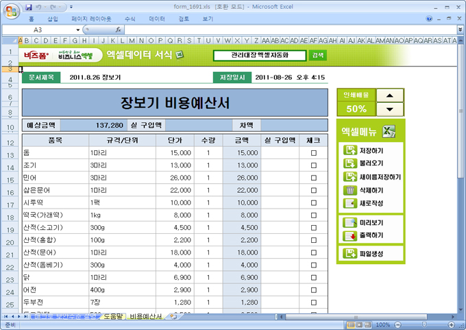The width and height of the screenshot is (466, 330).
Task: Decrease print scale with down arrow
Action: [x=390, y=109]
